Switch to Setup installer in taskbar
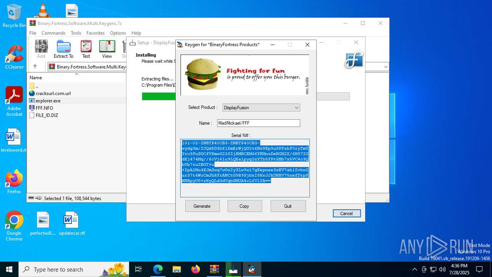 click(233, 269)
